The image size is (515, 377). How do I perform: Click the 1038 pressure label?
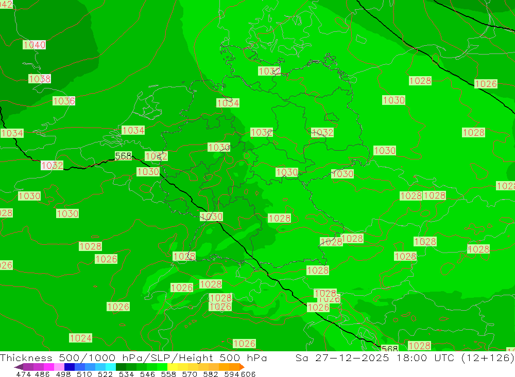coord(40,79)
